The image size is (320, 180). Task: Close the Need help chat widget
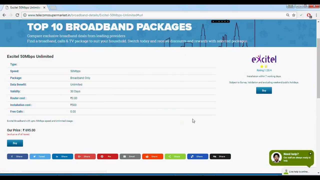tap(310, 153)
